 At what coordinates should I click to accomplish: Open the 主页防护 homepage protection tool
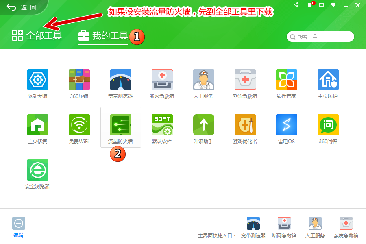(x=328, y=80)
